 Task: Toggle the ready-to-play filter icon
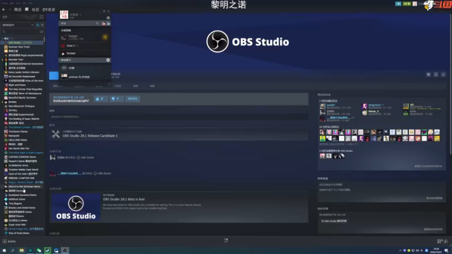click(42, 25)
